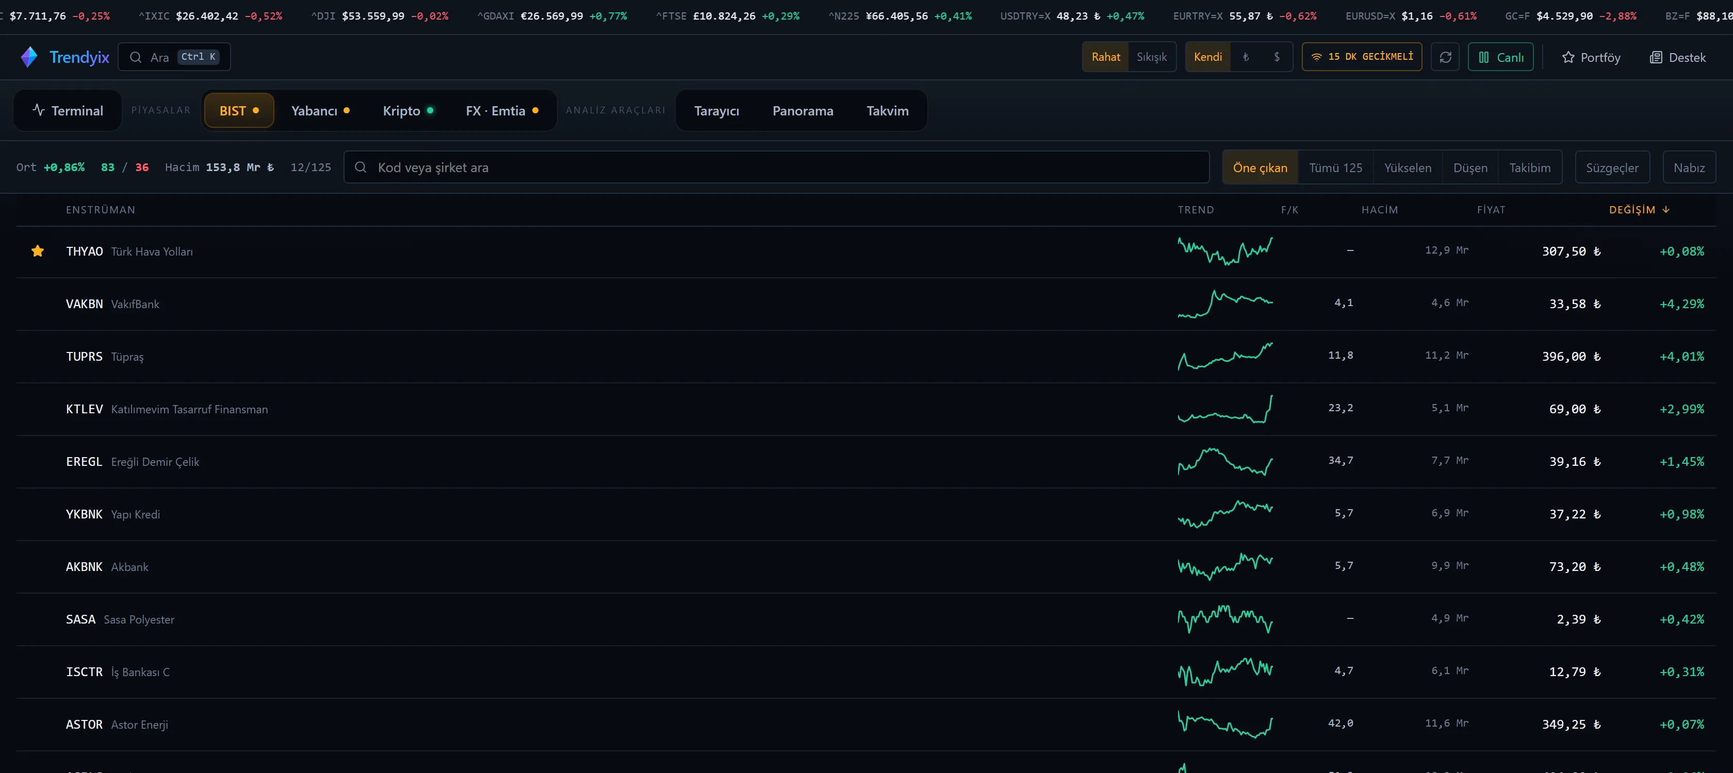Open THYAO trend sparkline chart
This screenshot has height=773, width=1733.
point(1225,251)
